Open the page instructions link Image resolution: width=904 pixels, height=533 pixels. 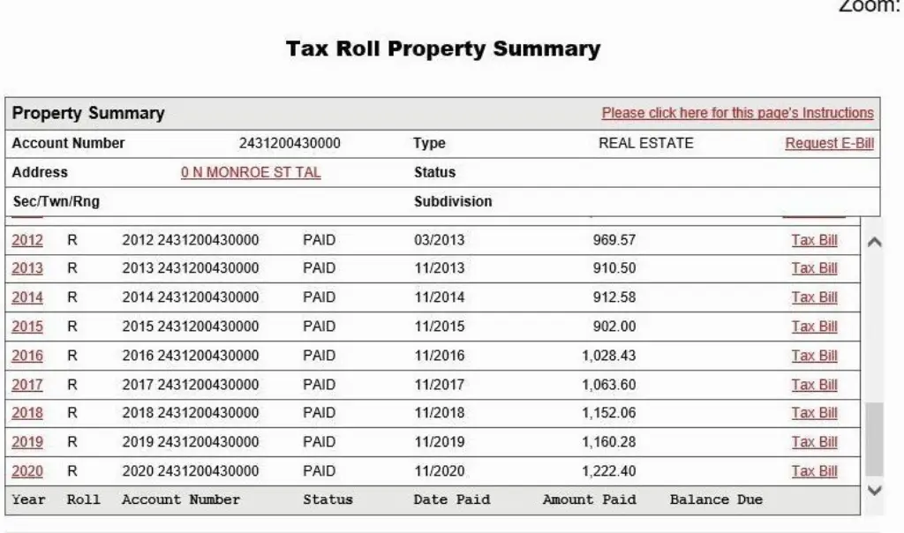[737, 113]
